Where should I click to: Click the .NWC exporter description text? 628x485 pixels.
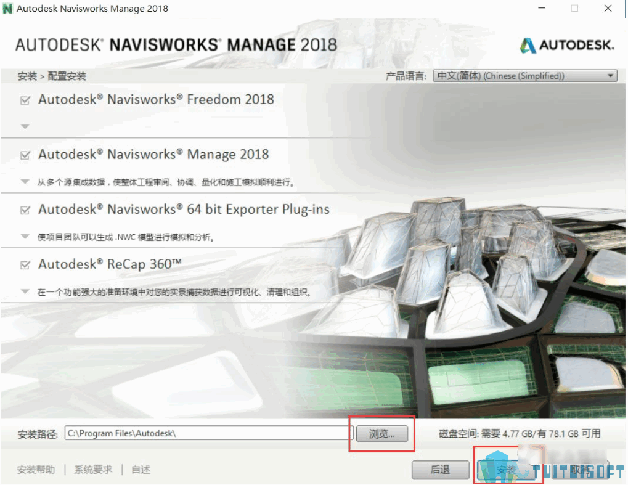coord(125,237)
